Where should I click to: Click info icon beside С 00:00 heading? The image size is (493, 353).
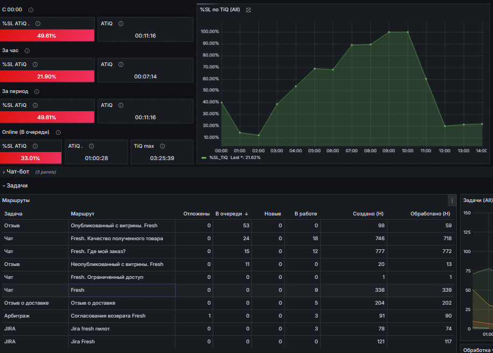(x=31, y=10)
